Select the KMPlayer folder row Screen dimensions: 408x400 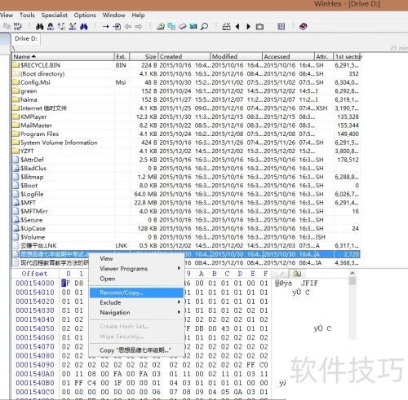[186, 116]
